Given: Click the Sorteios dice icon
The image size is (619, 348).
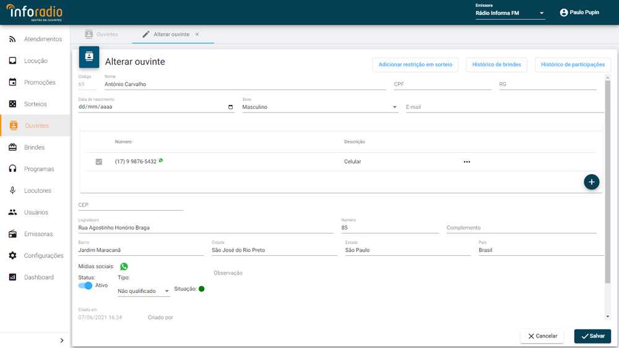Looking at the screenshot, I should (x=12, y=104).
